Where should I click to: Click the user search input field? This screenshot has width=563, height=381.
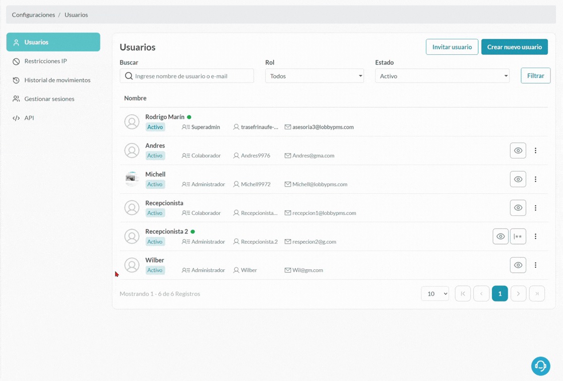click(x=192, y=76)
